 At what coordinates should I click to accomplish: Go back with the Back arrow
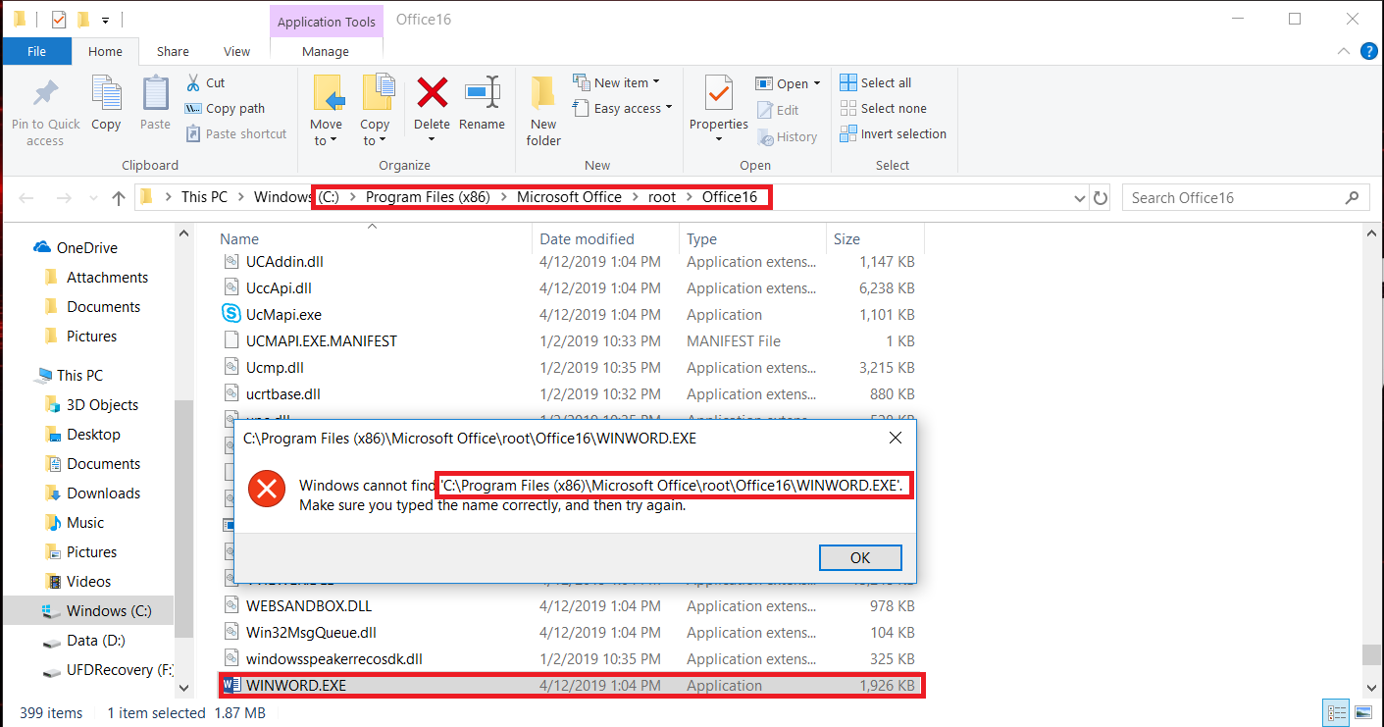(x=26, y=198)
